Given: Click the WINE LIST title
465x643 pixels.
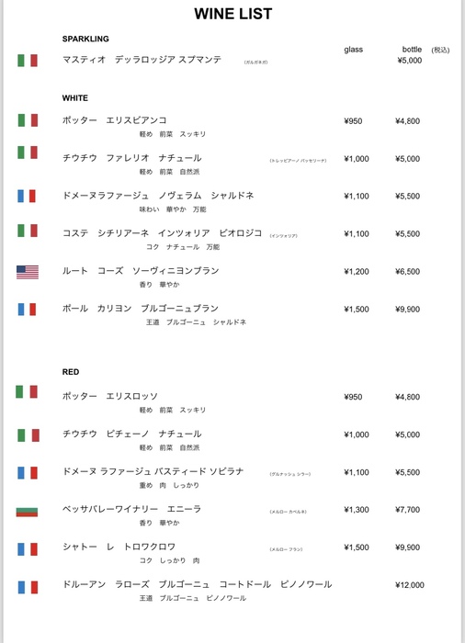Looking at the screenshot, I should [x=233, y=14].
